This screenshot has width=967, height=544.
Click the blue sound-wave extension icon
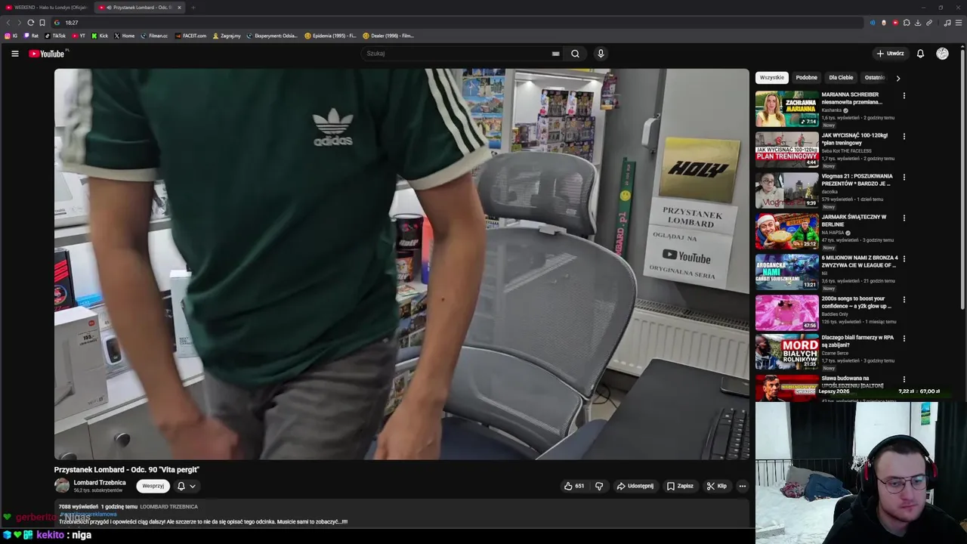[x=873, y=23]
